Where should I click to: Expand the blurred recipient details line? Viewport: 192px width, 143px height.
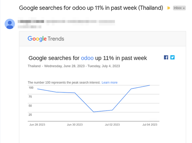29,27
